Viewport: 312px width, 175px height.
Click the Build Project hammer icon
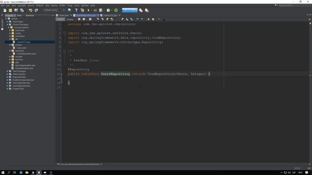(x=76, y=10)
